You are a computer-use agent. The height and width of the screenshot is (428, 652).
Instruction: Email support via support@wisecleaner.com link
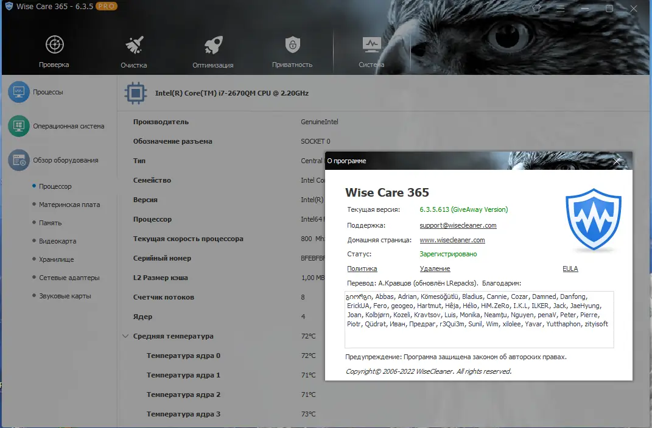click(x=458, y=225)
